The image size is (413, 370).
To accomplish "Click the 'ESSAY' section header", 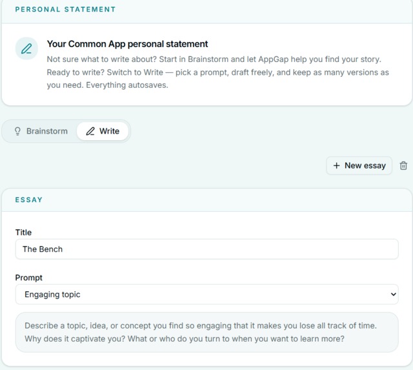I will coord(28,200).
